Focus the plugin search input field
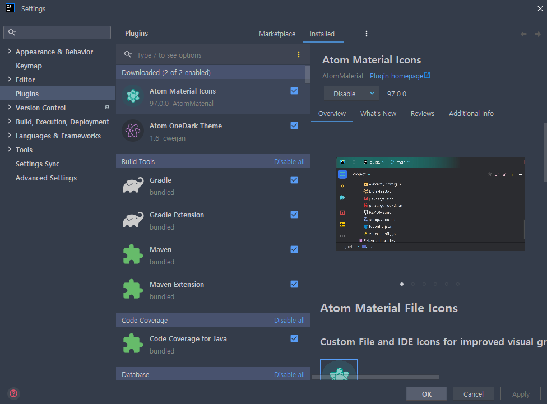The image size is (547, 404). [213, 55]
